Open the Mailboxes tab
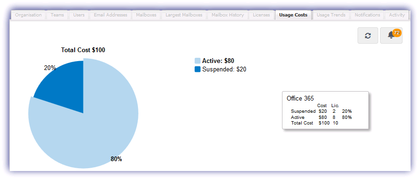The height and width of the screenshot is (179, 419). pos(146,15)
